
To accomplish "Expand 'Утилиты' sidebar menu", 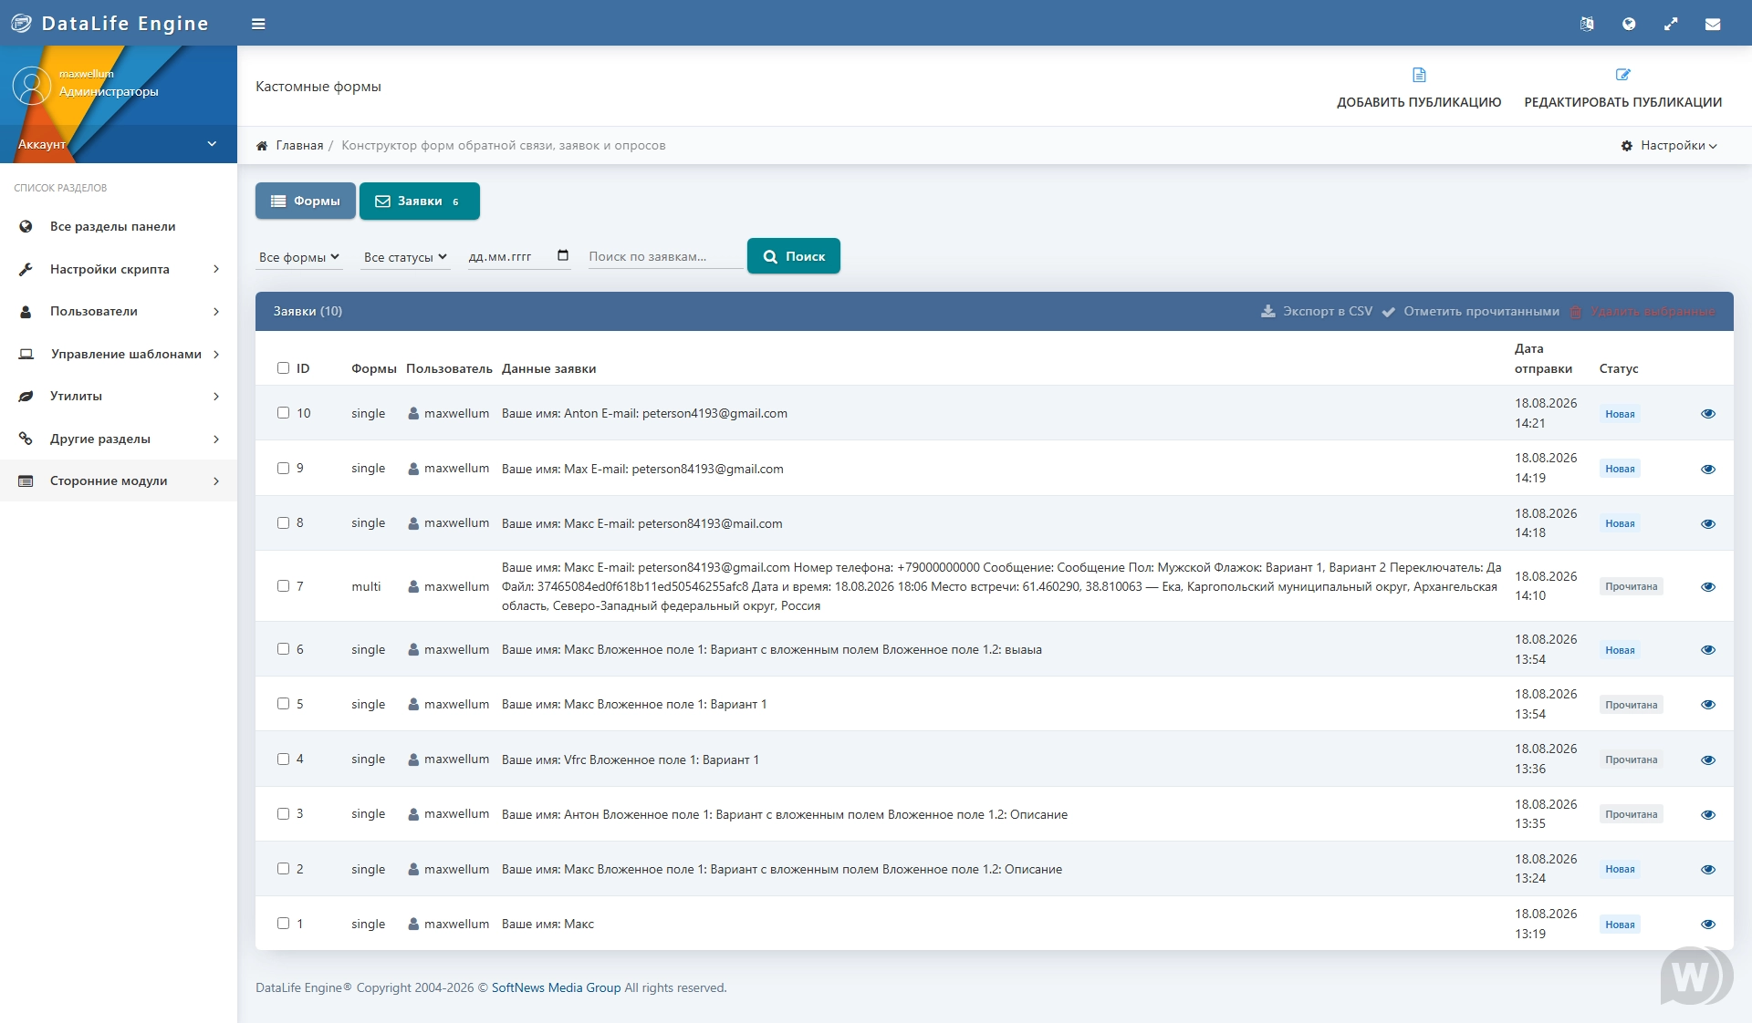I will pos(118,396).
